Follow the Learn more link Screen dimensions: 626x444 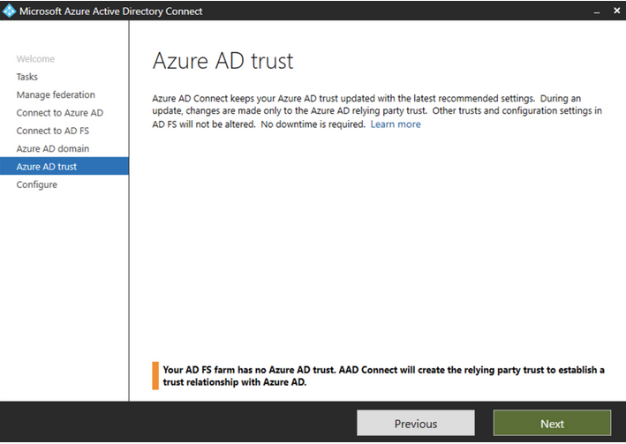[x=396, y=124]
